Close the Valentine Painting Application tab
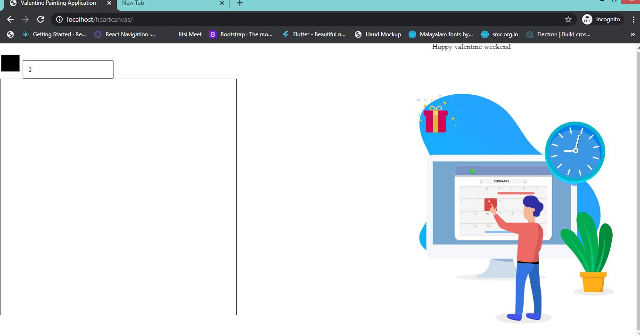The width and height of the screenshot is (640, 336). [x=109, y=3]
